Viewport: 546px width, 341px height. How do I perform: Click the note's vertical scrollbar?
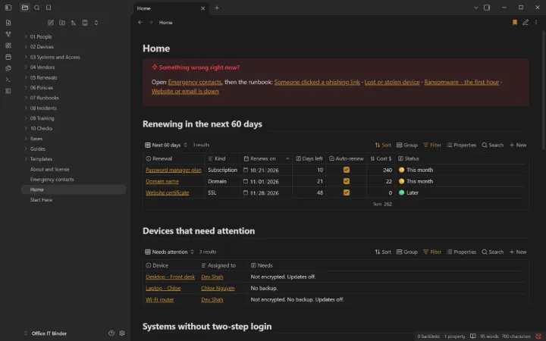click(x=544, y=90)
